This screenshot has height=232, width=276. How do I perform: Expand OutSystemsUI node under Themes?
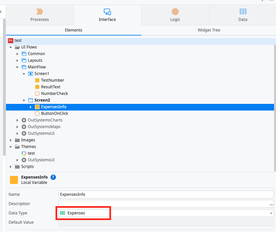pos(17,160)
